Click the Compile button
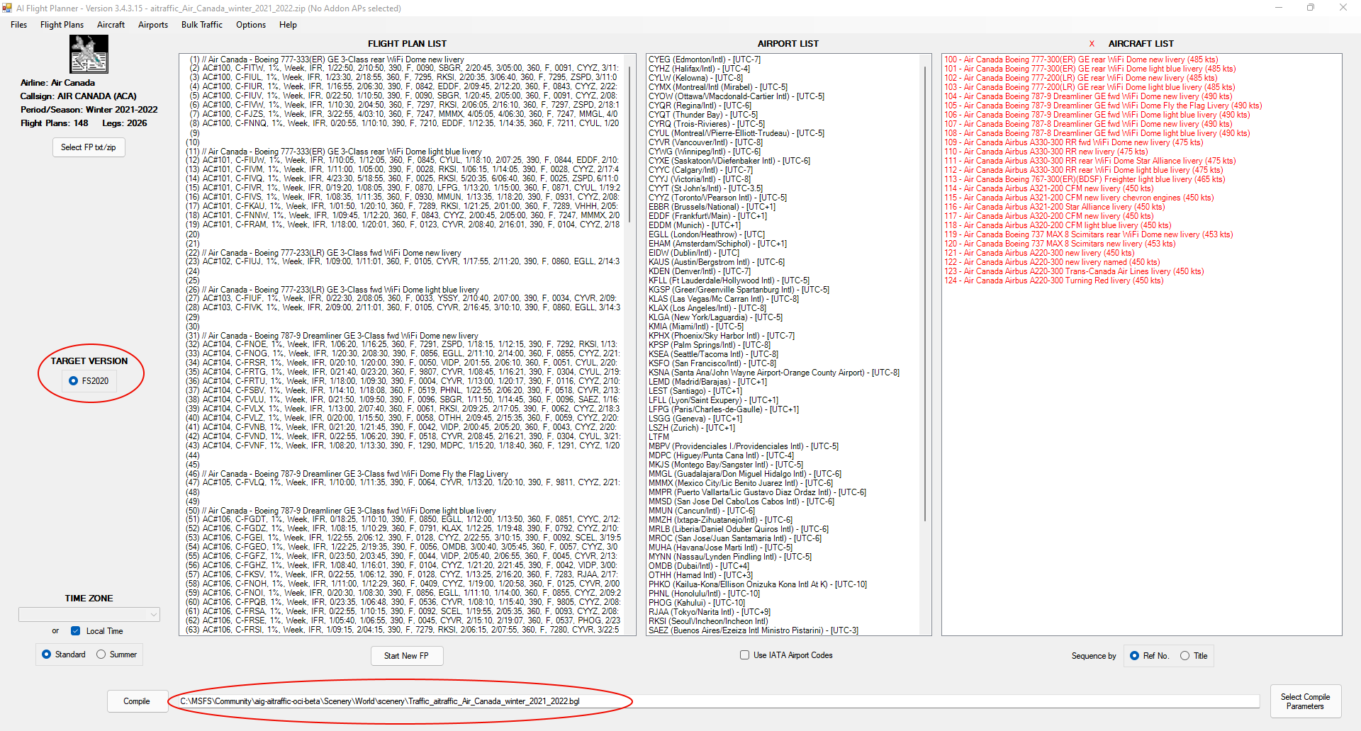Viewport: 1361px width, 731px height. [137, 701]
